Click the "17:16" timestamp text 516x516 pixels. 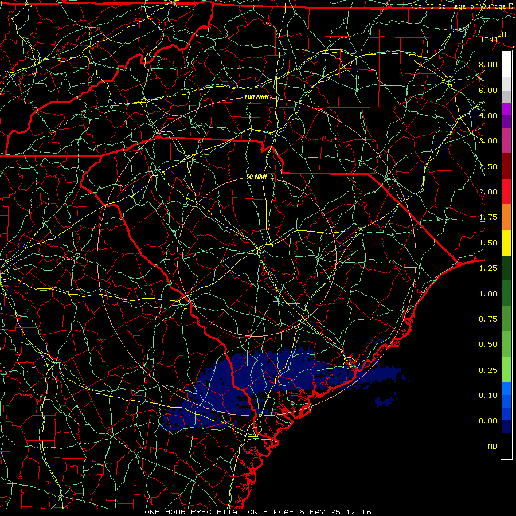[359, 512]
